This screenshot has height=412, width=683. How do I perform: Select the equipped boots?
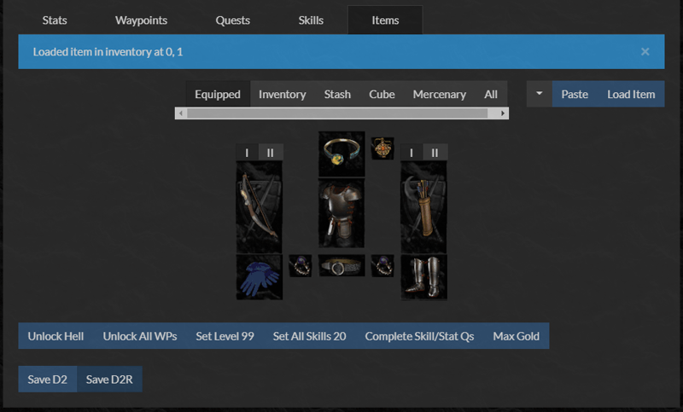coord(423,277)
